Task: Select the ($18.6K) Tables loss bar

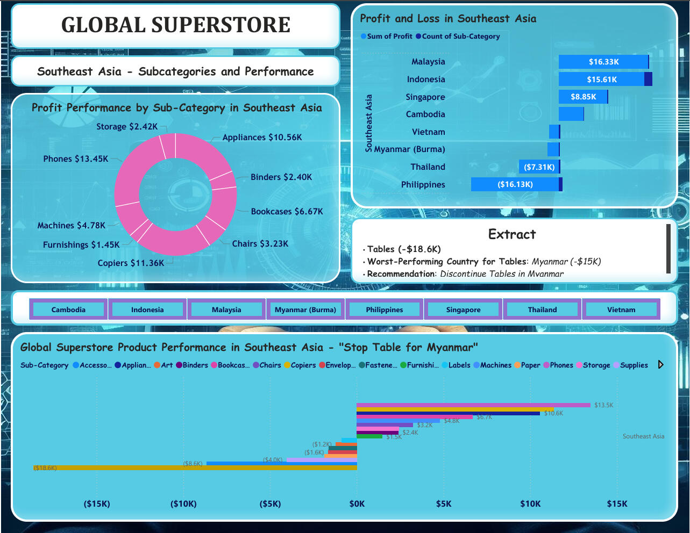Action: (x=195, y=468)
